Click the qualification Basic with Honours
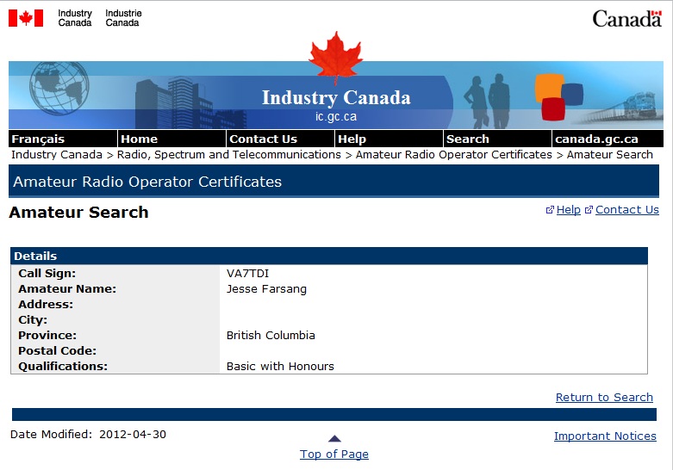 click(x=280, y=366)
